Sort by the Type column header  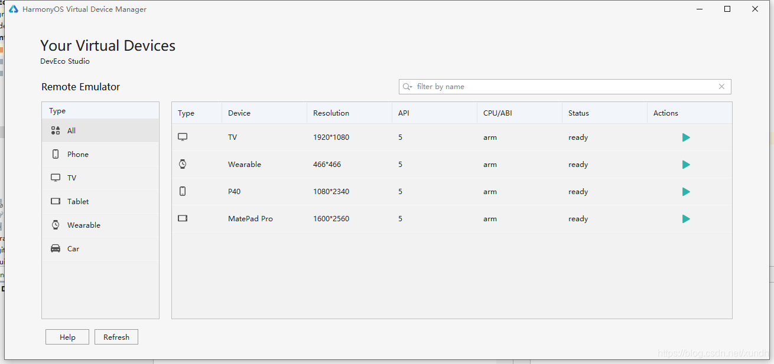click(x=197, y=113)
